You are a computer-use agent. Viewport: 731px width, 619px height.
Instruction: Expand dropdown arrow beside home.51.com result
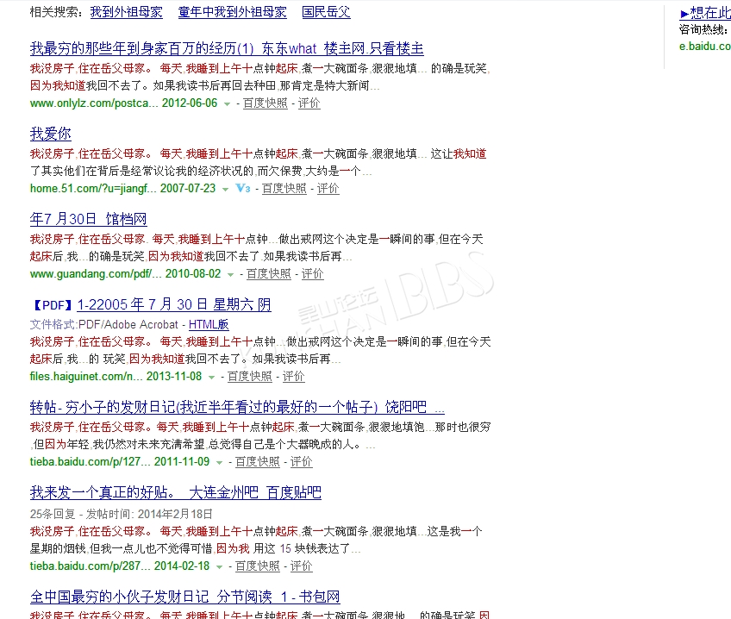[x=225, y=189]
